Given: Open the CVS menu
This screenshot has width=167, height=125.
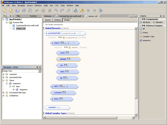Looking at the screenshot, I should (57, 5).
